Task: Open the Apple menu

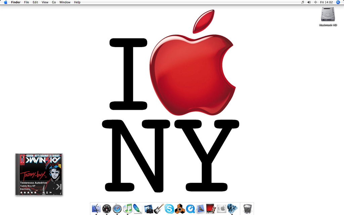Action: 5,2
